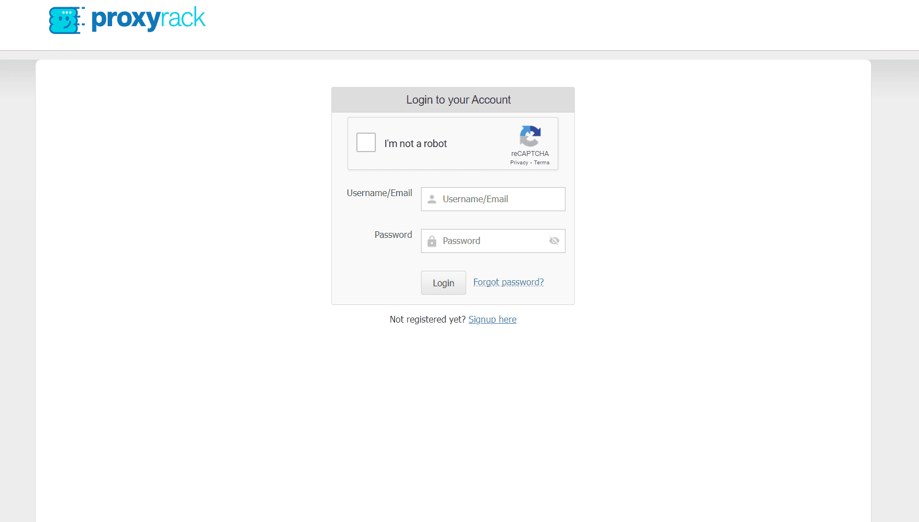The width and height of the screenshot is (919, 522).
Task: Click the reCAPTCHA swirl logo
Action: click(530, 136)
